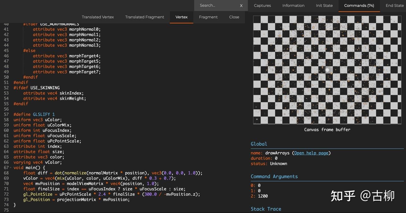The image size is (406, 213).
Task: View the Fragment shader code
Action: tap(208, 17)
